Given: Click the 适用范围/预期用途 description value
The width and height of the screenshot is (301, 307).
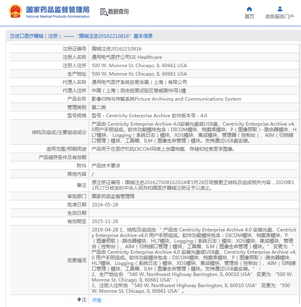Looking at the screenshot, I should pyautogui.click(x=163, y=149).
